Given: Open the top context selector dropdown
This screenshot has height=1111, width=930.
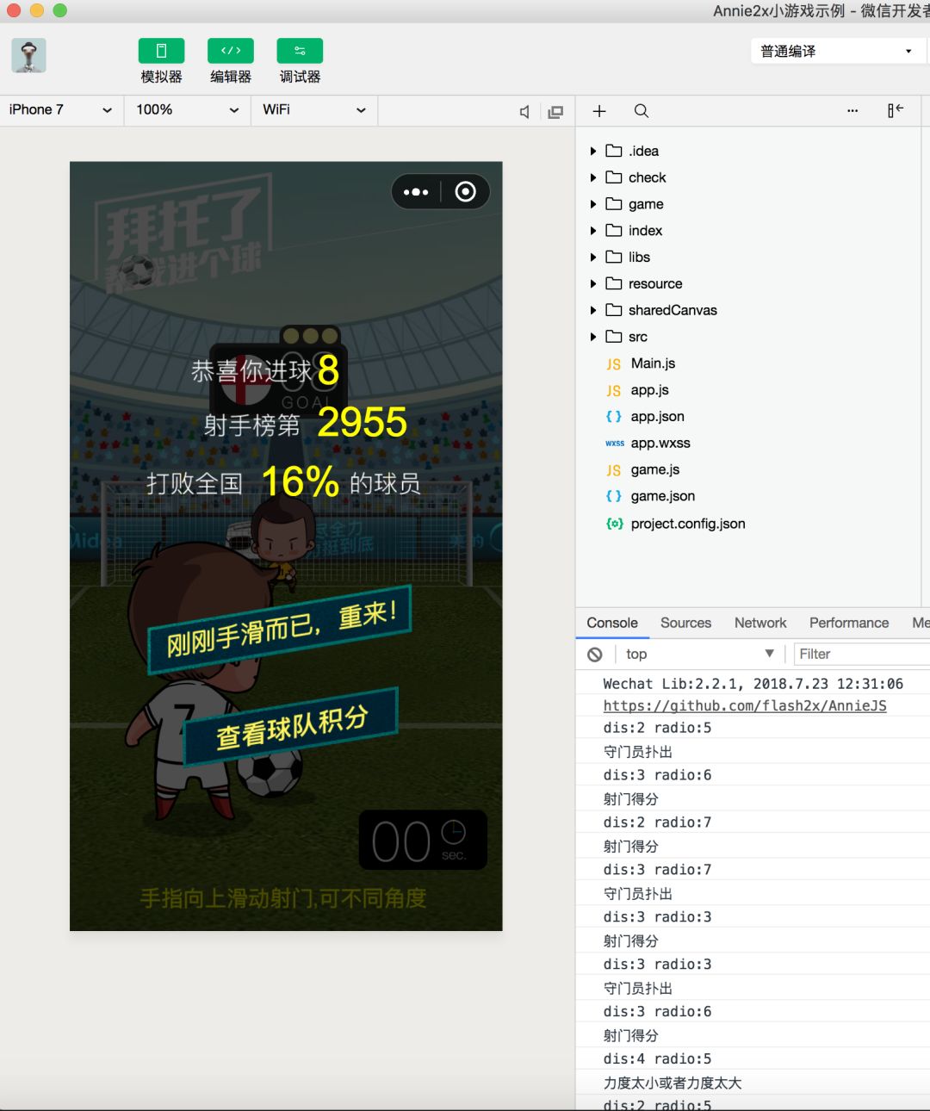Looking at the screenshot, I should click(699, 655).
